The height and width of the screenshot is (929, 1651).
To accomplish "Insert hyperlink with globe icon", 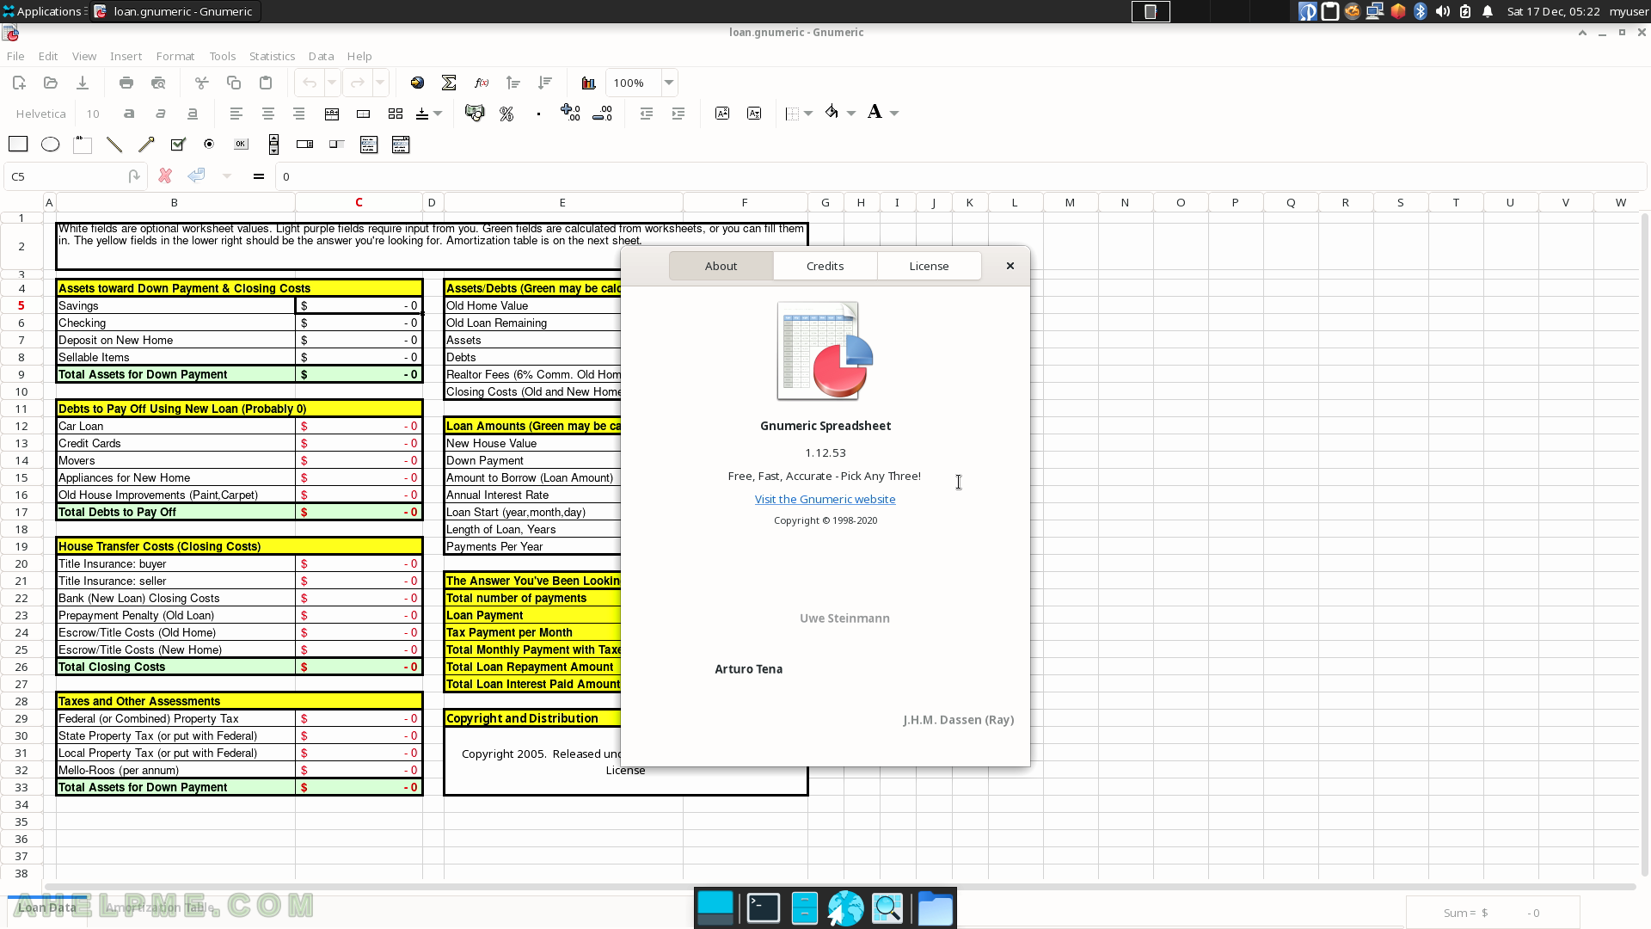I will [417, 83].
